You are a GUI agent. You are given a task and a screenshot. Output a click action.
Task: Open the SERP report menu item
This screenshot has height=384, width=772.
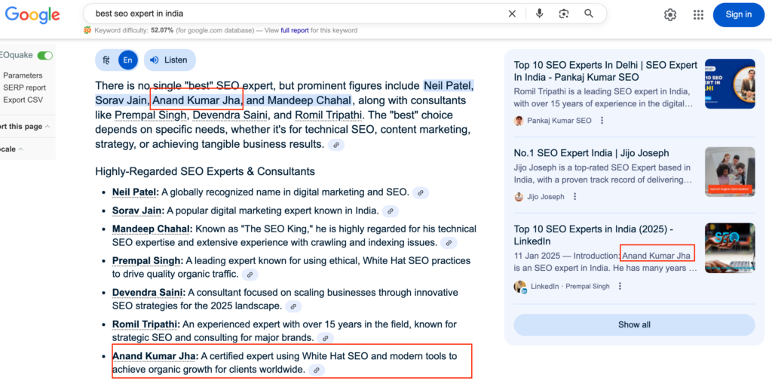coord(24,88)
